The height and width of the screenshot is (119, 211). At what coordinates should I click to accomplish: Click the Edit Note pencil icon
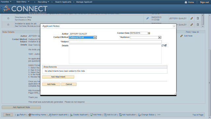182,36
